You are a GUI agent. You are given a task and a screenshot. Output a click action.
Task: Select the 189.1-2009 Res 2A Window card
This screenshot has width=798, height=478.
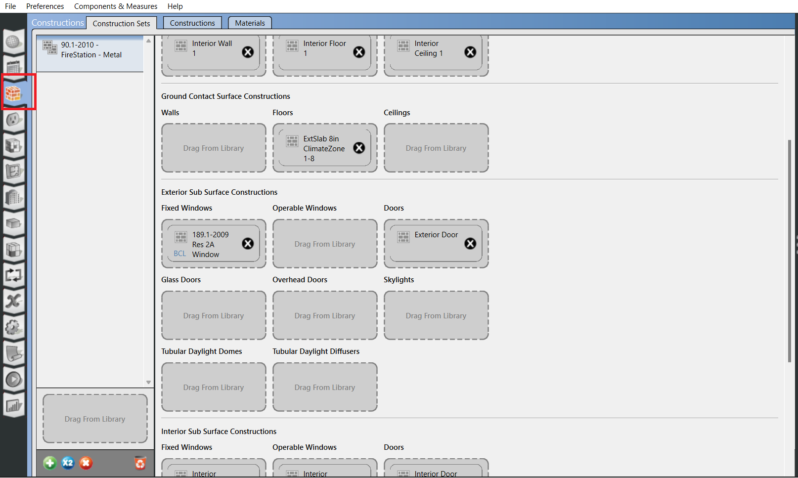(x=214, y=244)
